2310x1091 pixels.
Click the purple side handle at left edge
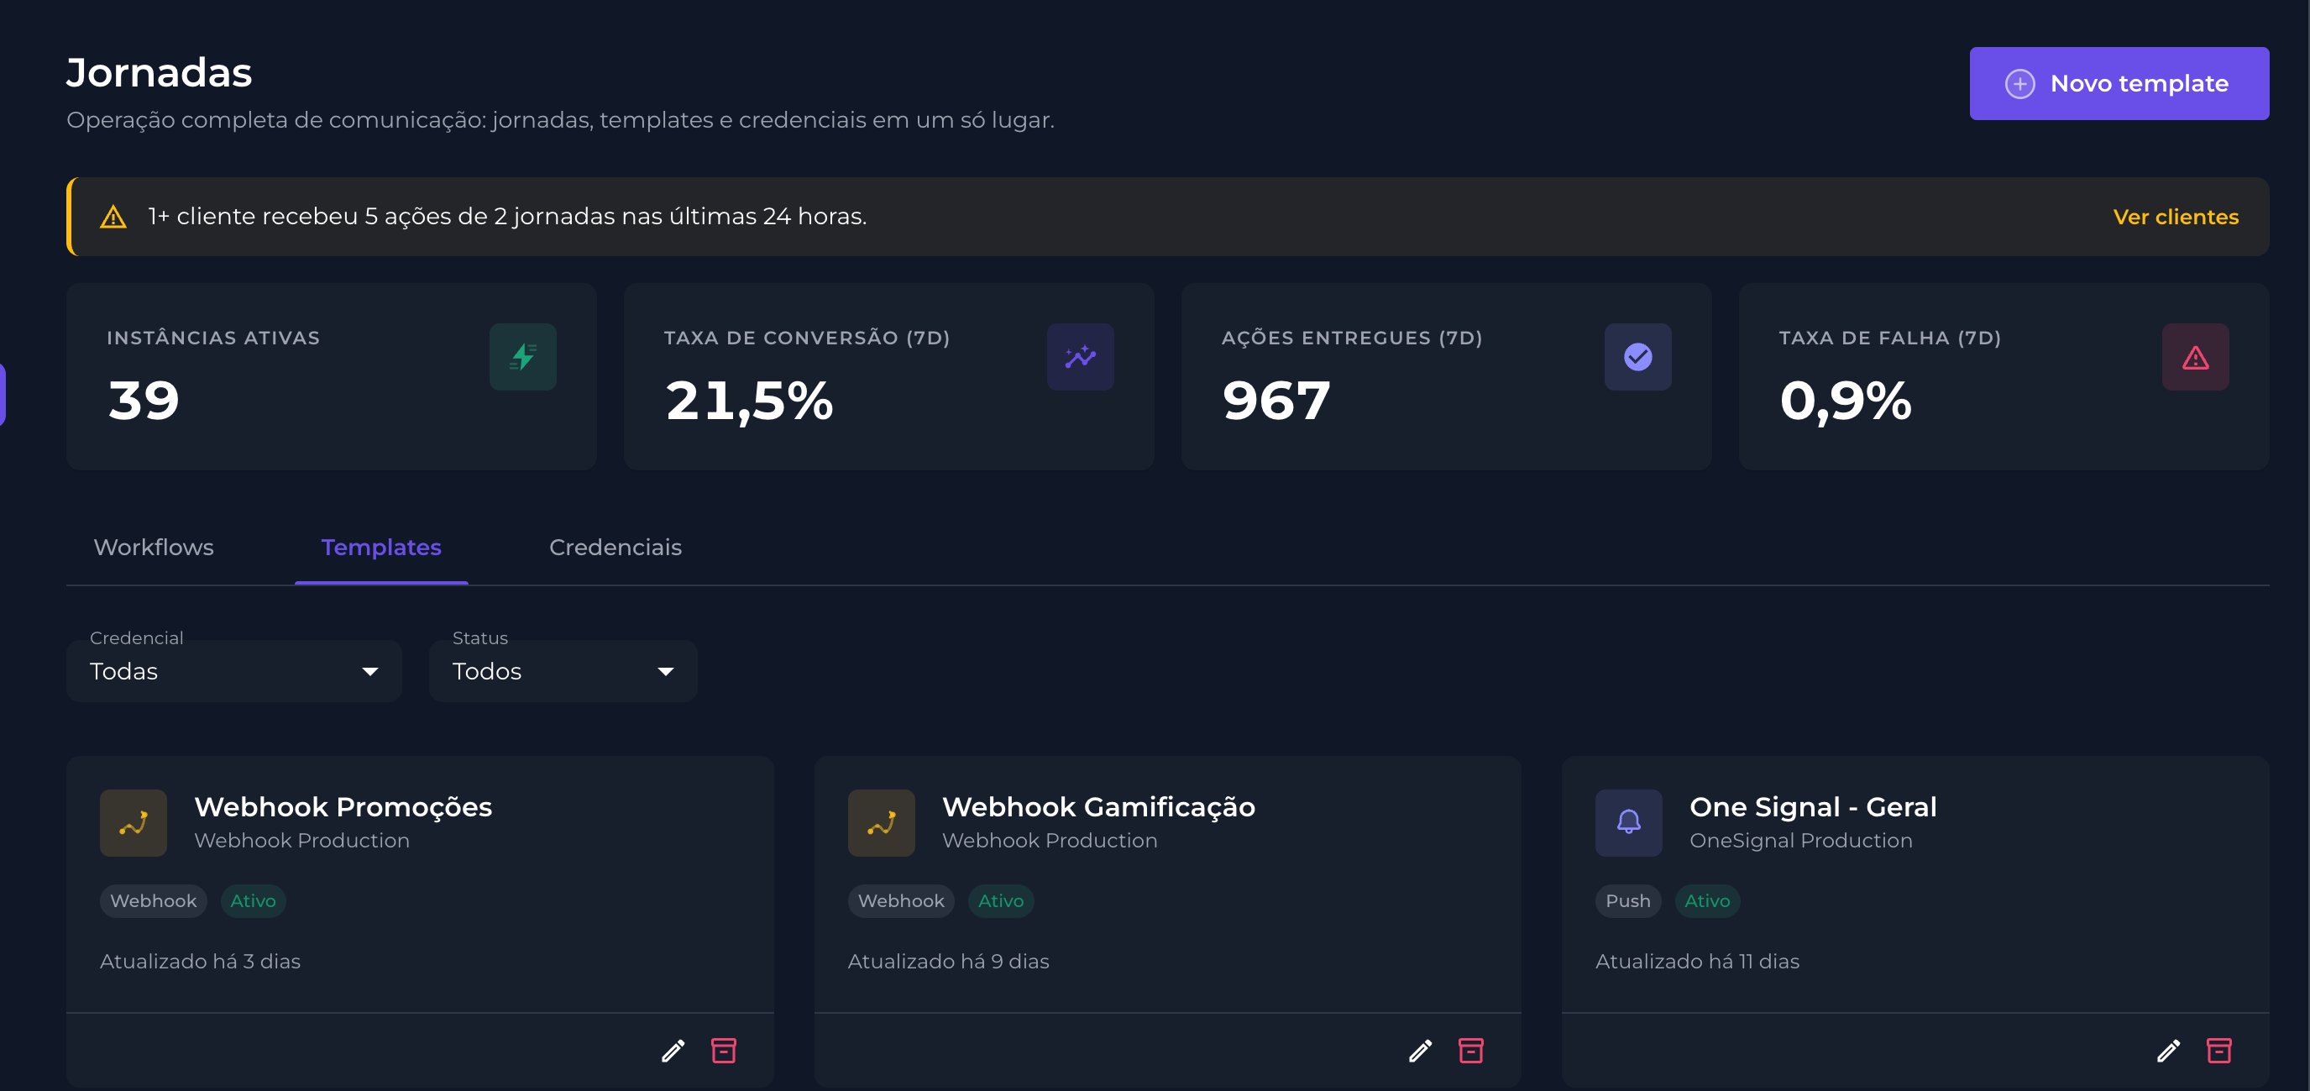[3, 394]
